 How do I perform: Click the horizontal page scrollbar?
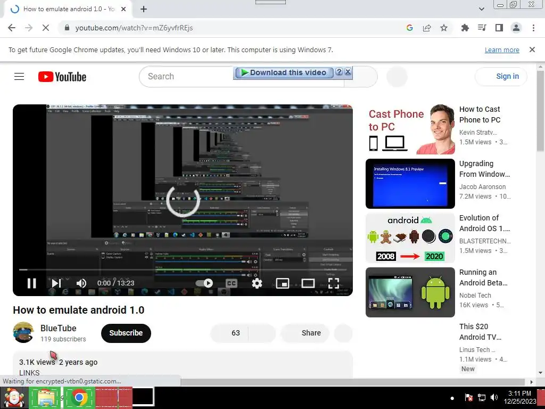tap(352, 382)
